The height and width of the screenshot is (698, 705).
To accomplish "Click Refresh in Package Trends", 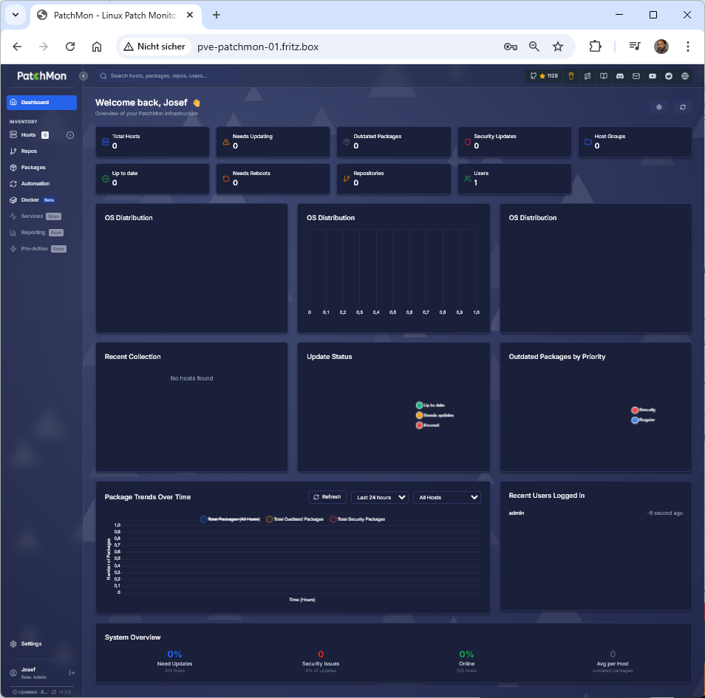I will tap(327, 497).
